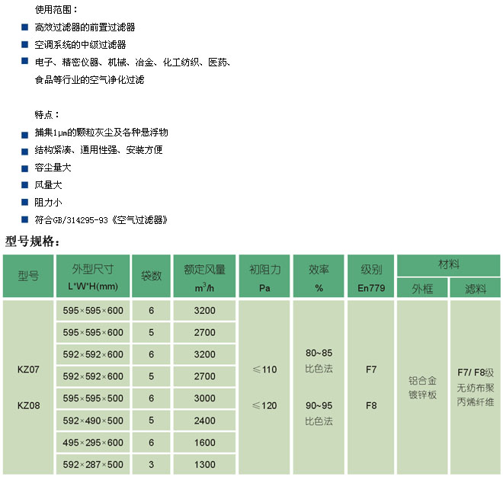Click 592×592×600 in the 3200 row
503x483 pixels.
93,354
